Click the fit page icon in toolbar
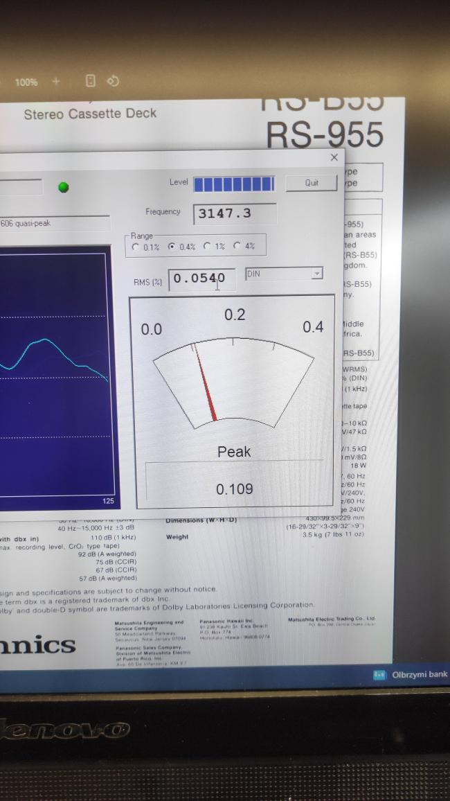Screen dimensions: 450x801 90,81
